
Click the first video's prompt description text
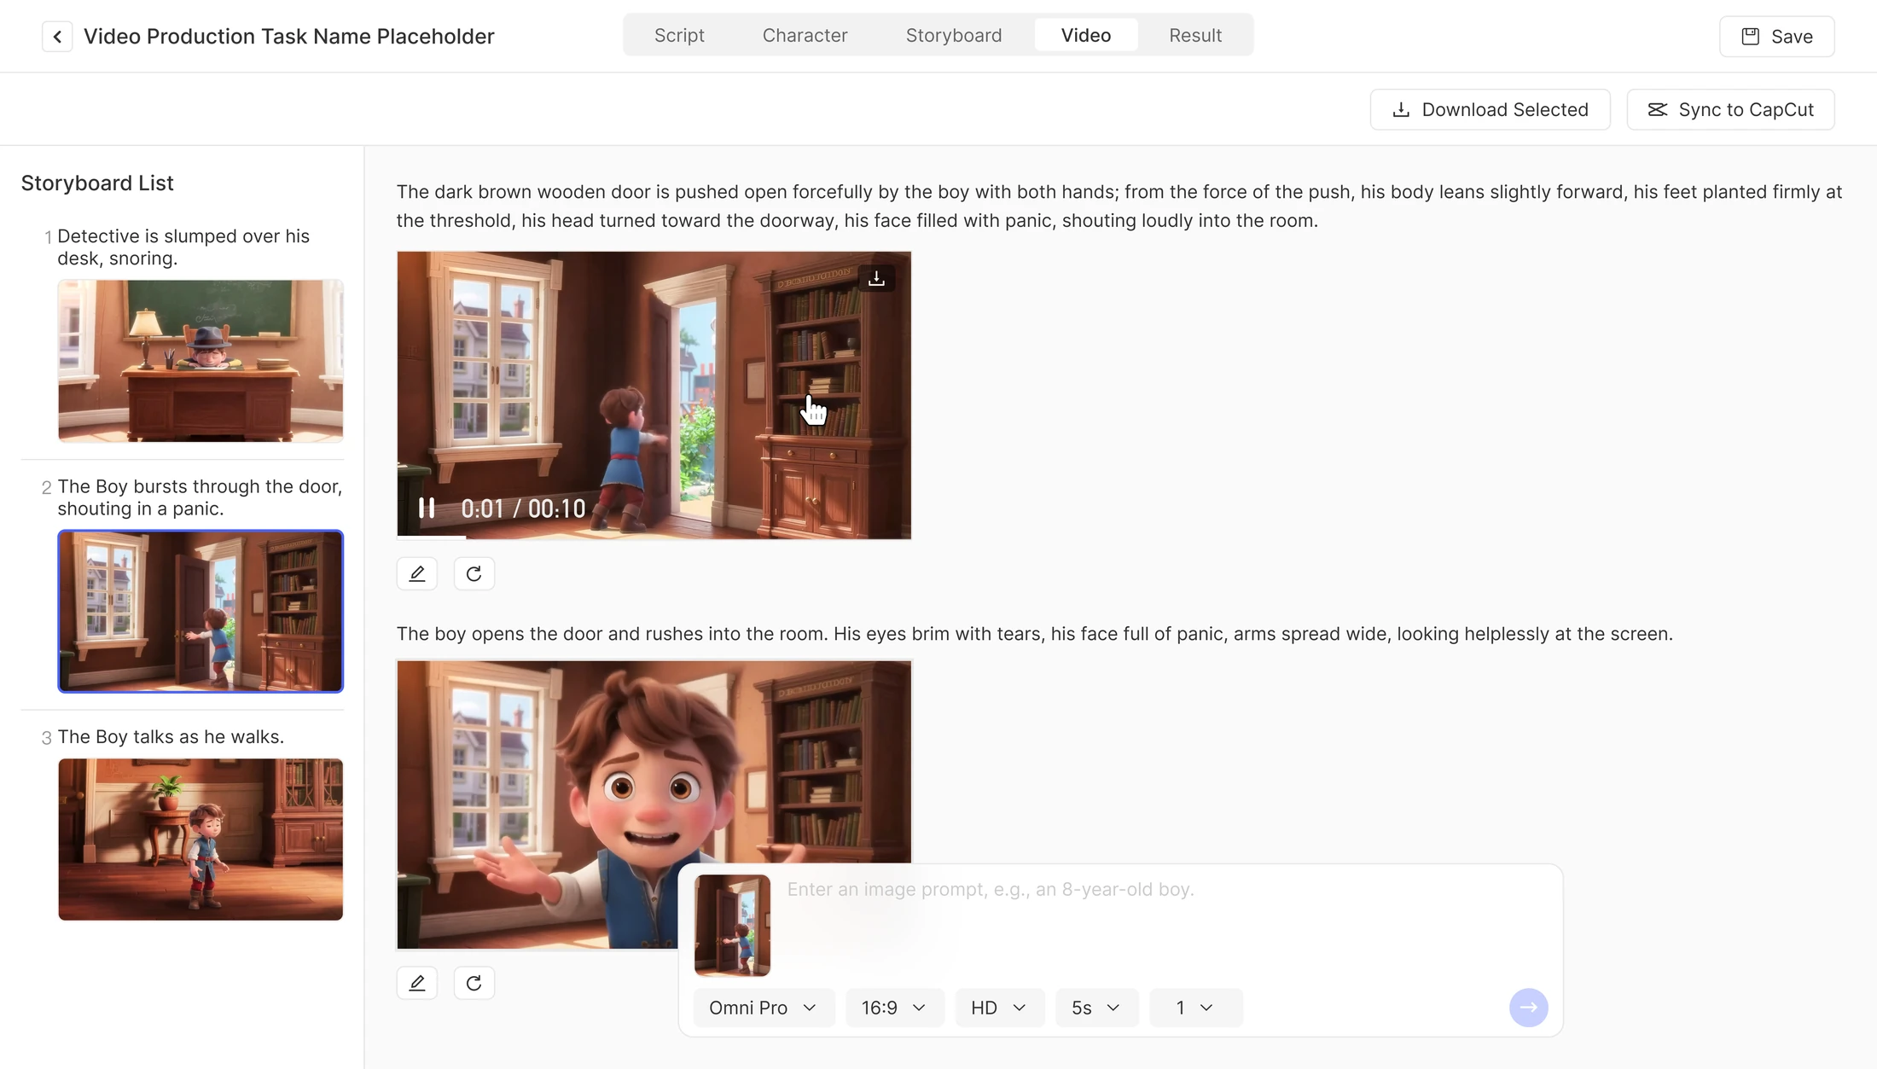tap(1119, 206)
